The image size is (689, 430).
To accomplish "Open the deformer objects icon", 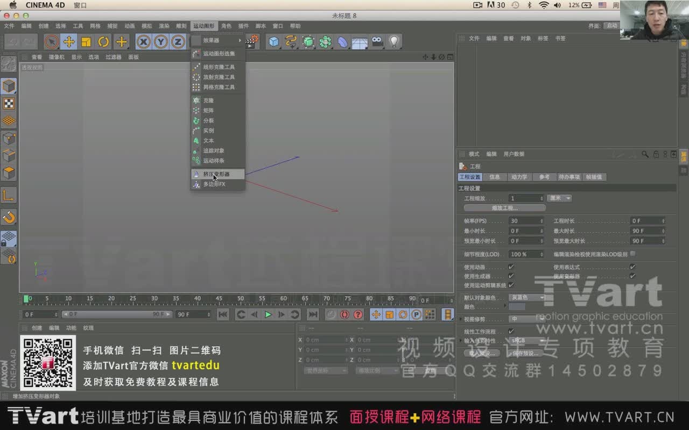I will pyautogui.click(x=342, y=41).
